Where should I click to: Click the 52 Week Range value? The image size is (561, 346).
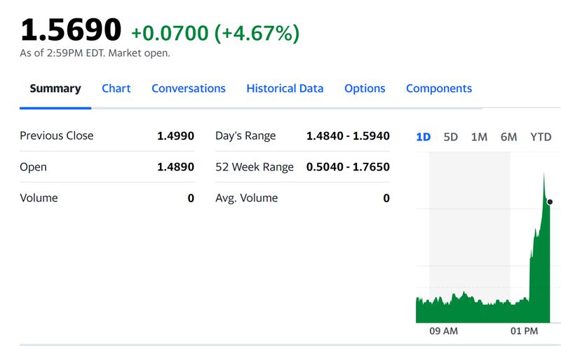point(348,167)
